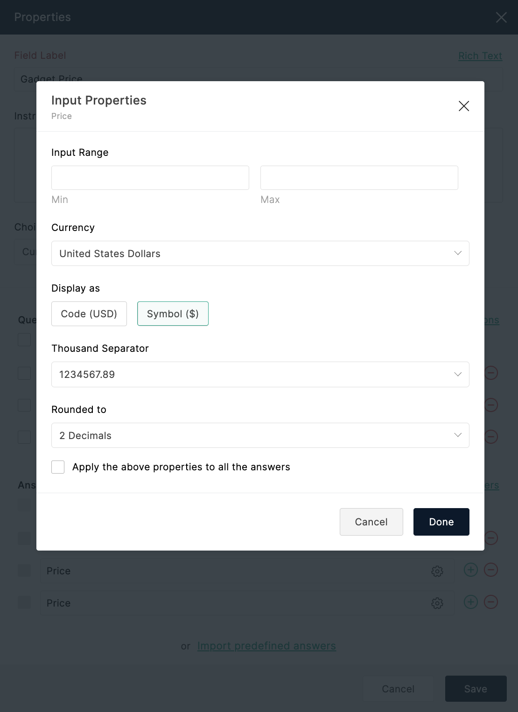Click the Min input field under Input Range

(x=150, y=178)
